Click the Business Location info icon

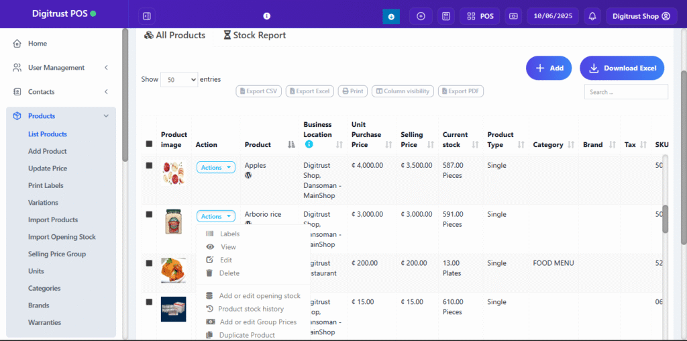[309, 144]
